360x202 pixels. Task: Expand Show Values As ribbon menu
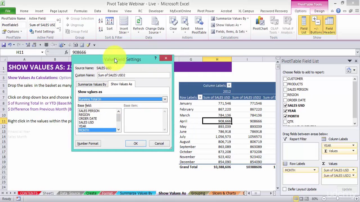tap(227, 25)
